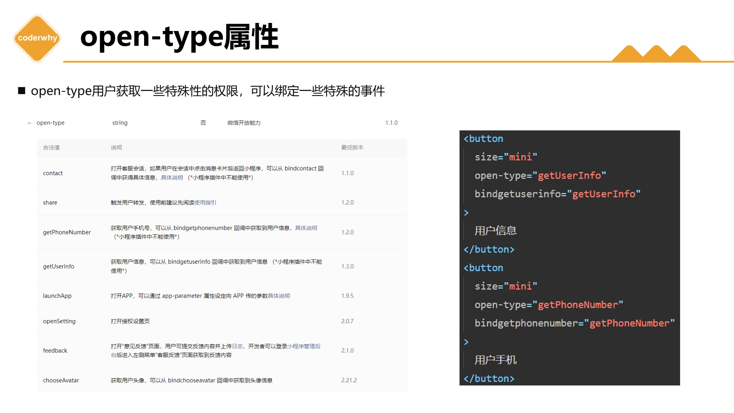
Task: Click the 用户信息 text in code
Action: [495, 231]
